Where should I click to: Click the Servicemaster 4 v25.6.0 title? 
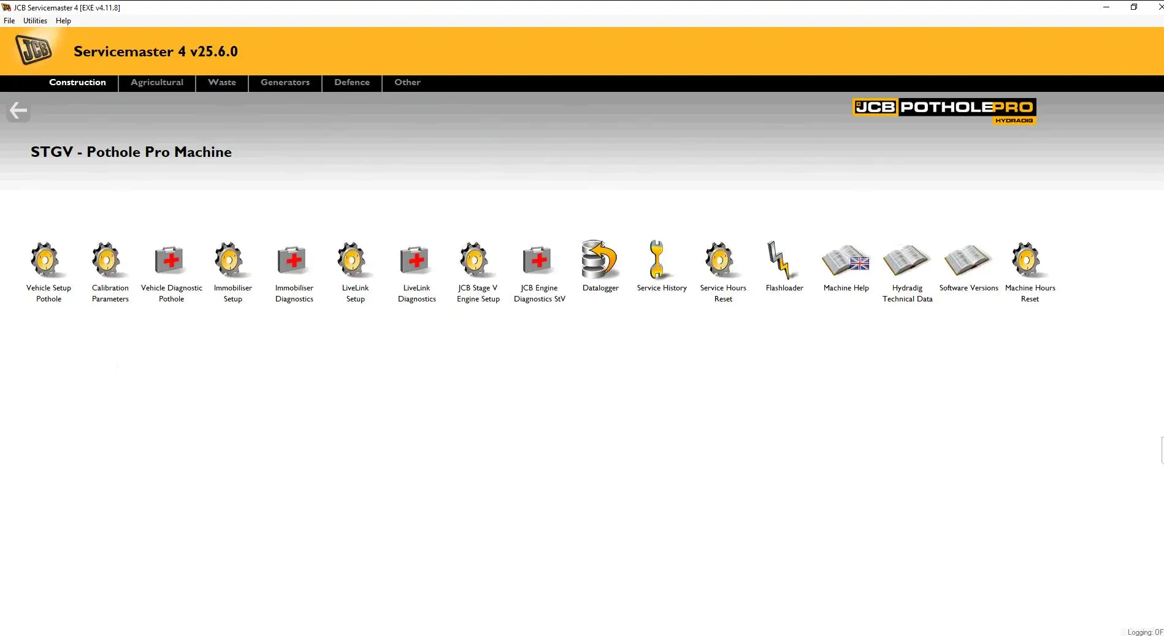point(156,51)
